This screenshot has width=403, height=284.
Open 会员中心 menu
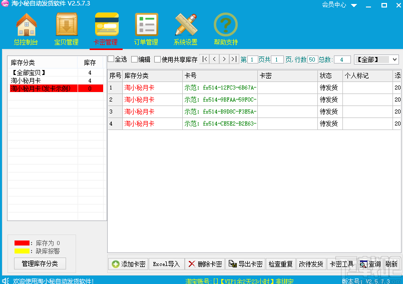click(x=334, y=4)
